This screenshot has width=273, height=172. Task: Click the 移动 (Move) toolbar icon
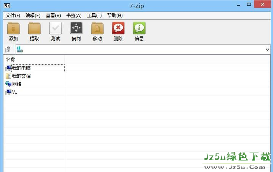click(97, 28)
